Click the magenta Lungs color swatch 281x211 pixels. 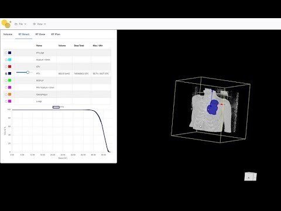(10, 101)
